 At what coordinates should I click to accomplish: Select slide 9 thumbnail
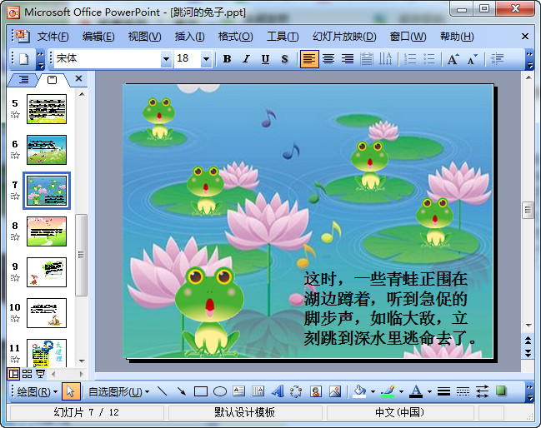click(x=47, y=272)
